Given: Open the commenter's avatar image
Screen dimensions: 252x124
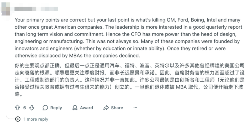Looking at the screenshot, I should pyautogui.click(x=6, y=8).
